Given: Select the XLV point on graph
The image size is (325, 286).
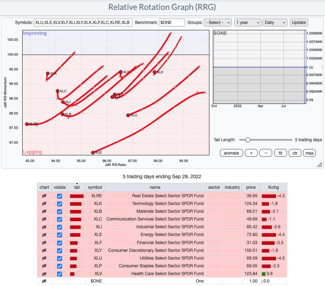Looking at the screenshot, I should click(x=154, y=72).
